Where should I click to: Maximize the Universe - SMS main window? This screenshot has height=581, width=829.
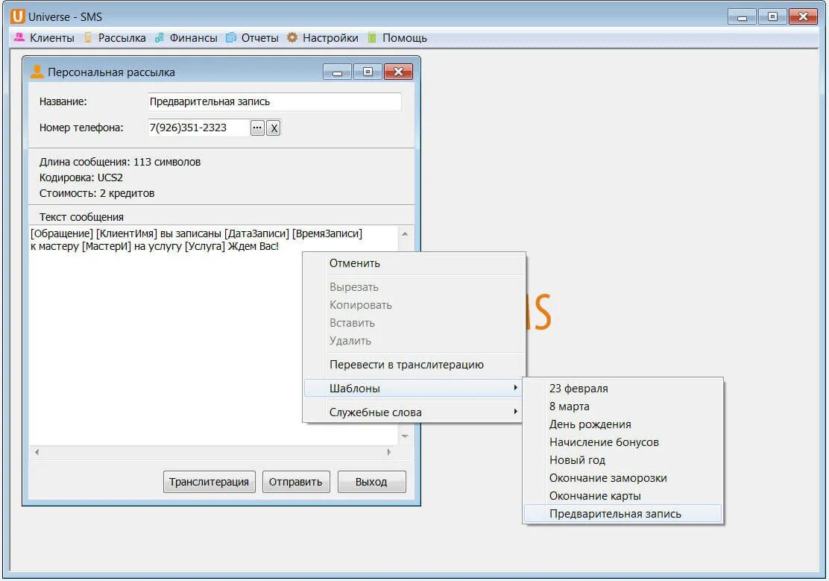772,16
